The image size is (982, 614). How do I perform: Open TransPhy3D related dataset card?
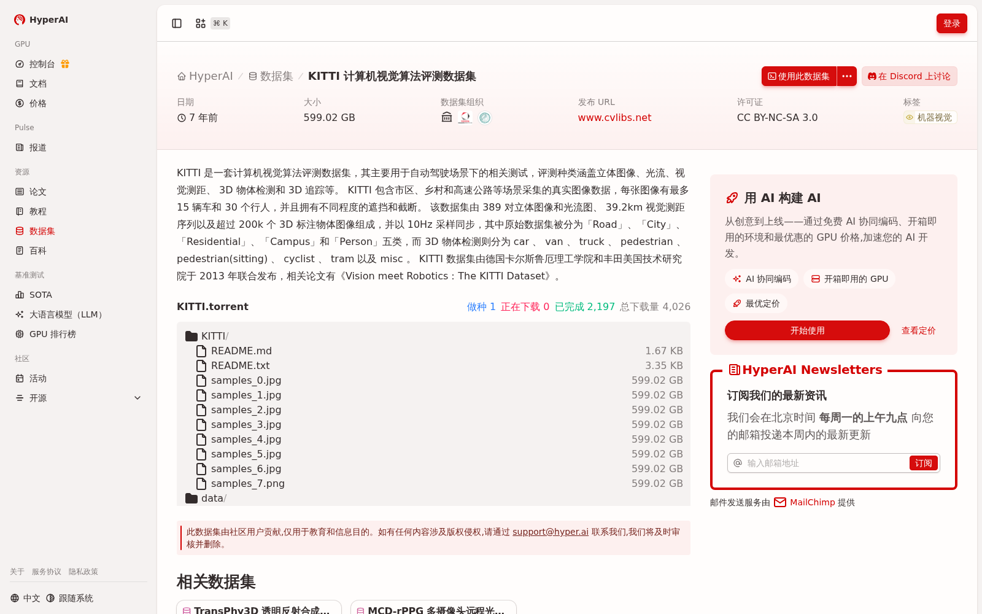[259, 607]
